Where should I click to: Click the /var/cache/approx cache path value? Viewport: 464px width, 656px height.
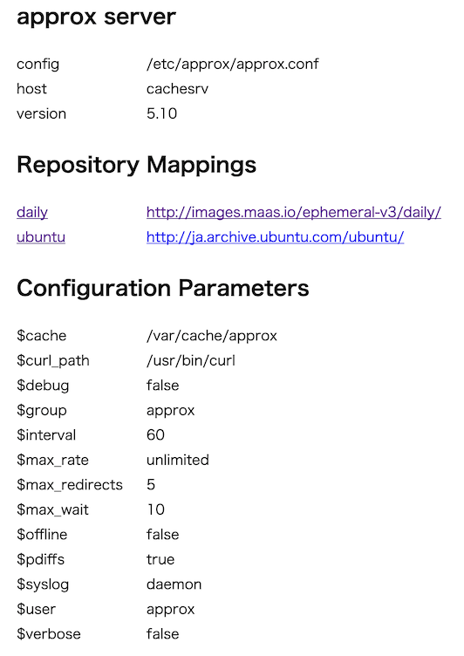click(212, 336)
